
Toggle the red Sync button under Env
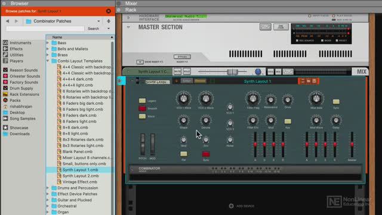click(206, 154)
